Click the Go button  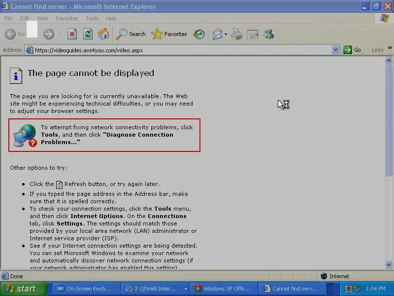(352, 50)
